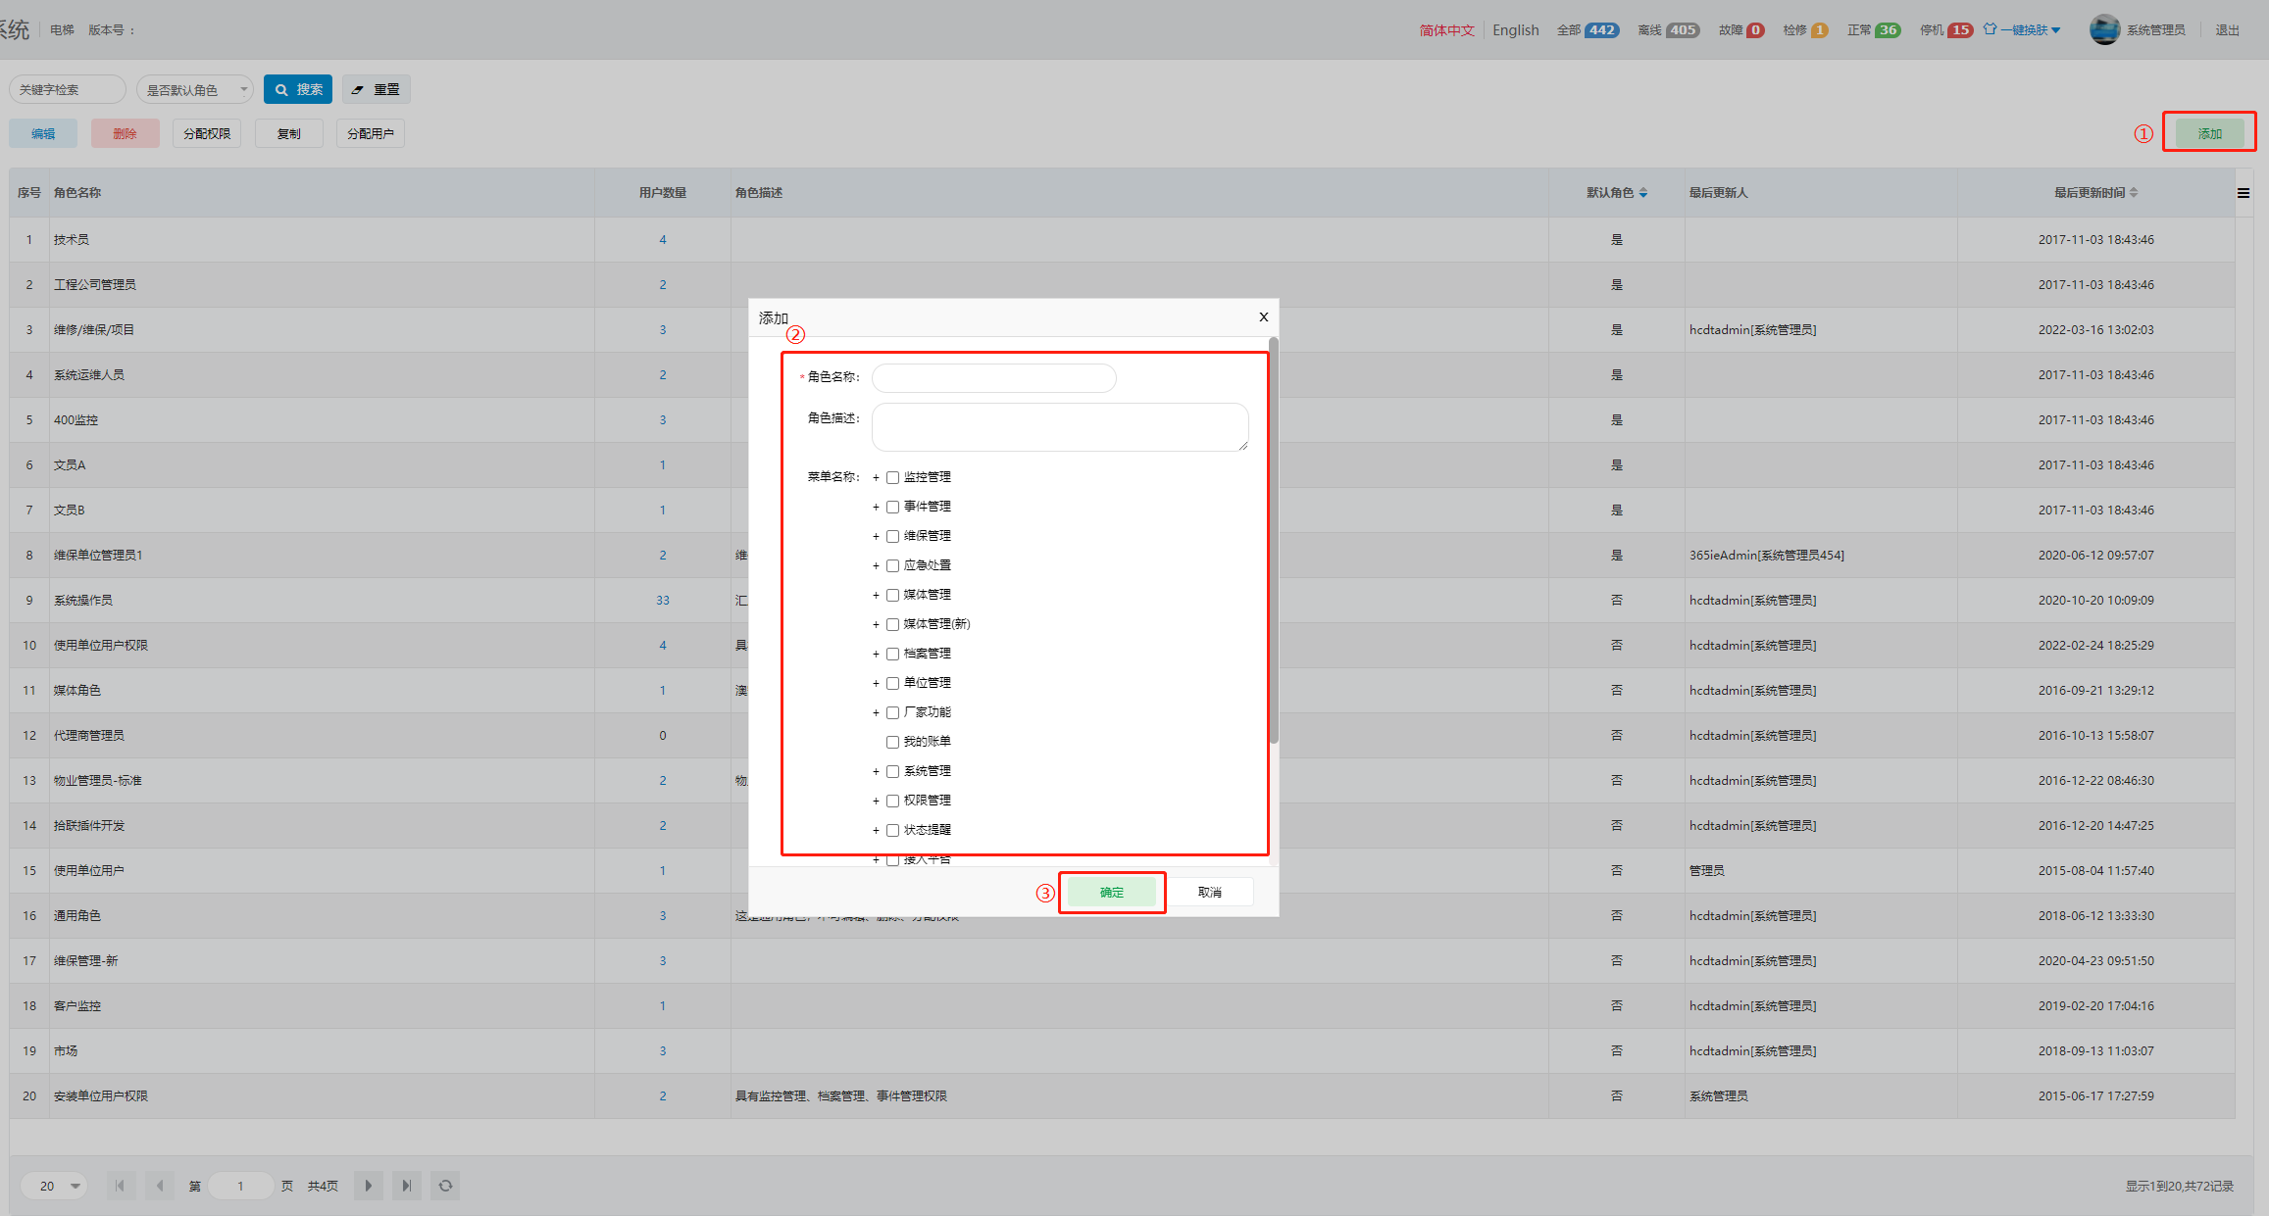Switch language to English
The image size is (2269, 1216).
(x=1515, y=30)
